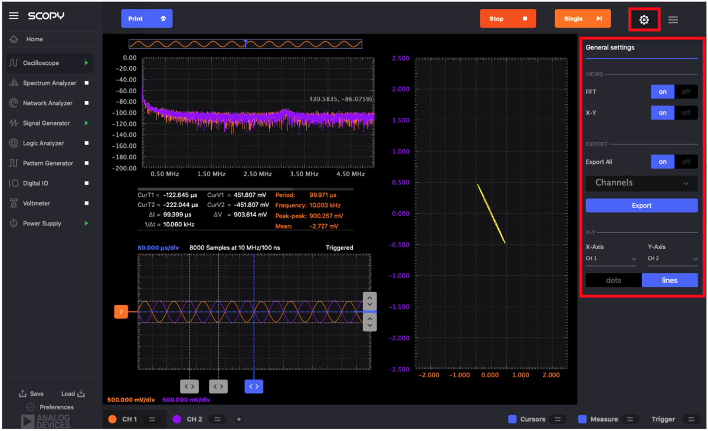Click the lower horizontal cursor handle
This screenshot has width=708, height=431.
click(x=370, y=323)
